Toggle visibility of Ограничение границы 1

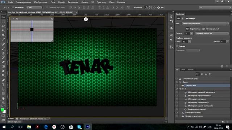(x=177, y=109)
